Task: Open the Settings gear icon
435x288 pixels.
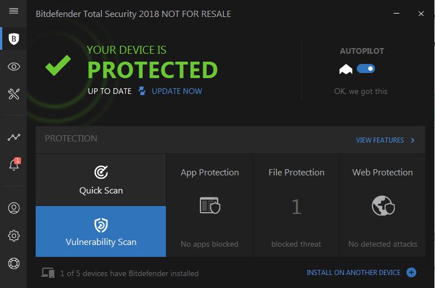Action: [x=14, y=235]
